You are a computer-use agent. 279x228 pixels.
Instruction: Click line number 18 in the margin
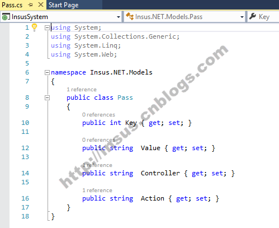(25, 216)
